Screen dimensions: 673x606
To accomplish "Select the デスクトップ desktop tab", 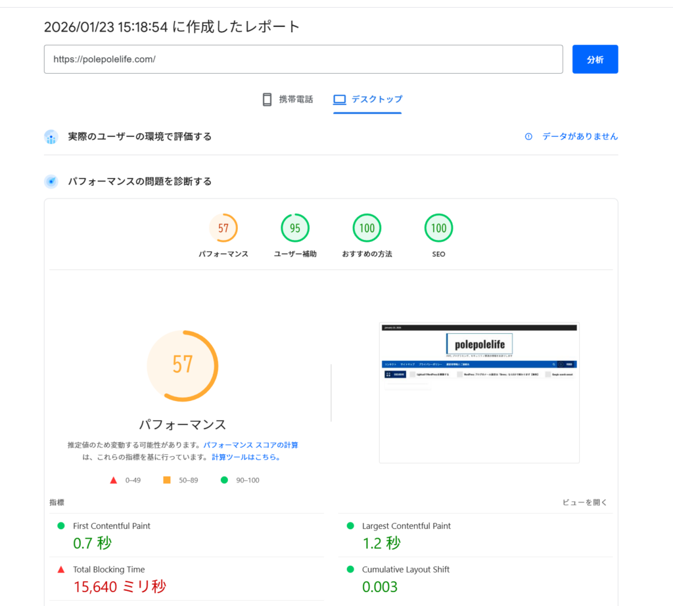I will click(x=368, y=99).
